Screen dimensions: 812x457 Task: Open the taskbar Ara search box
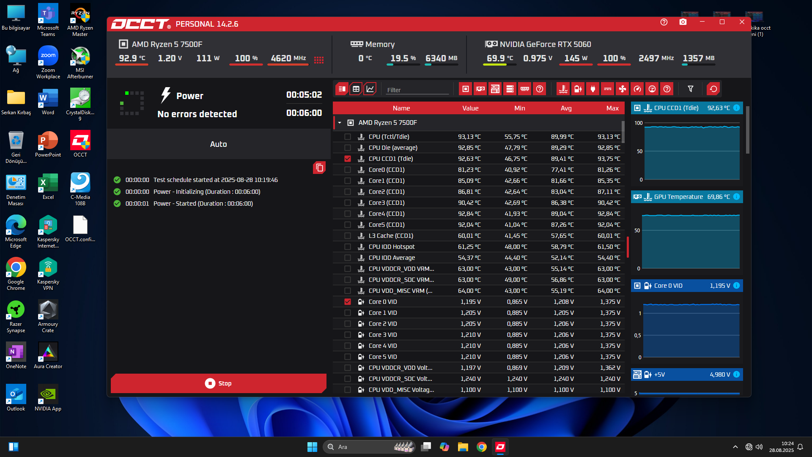click(369, 447)
